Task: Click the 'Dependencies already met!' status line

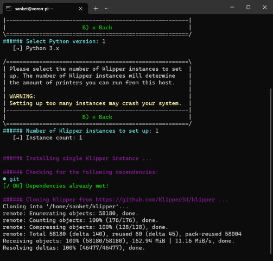Action: click(56, 186)
